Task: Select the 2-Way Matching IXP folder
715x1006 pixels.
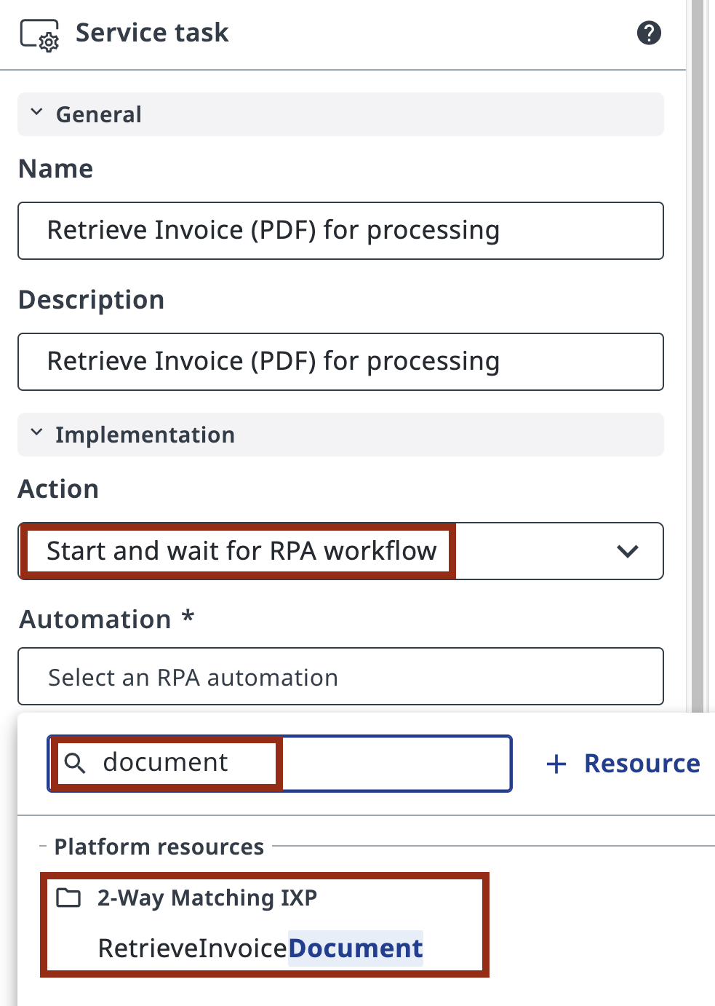Action: (207, 898)
